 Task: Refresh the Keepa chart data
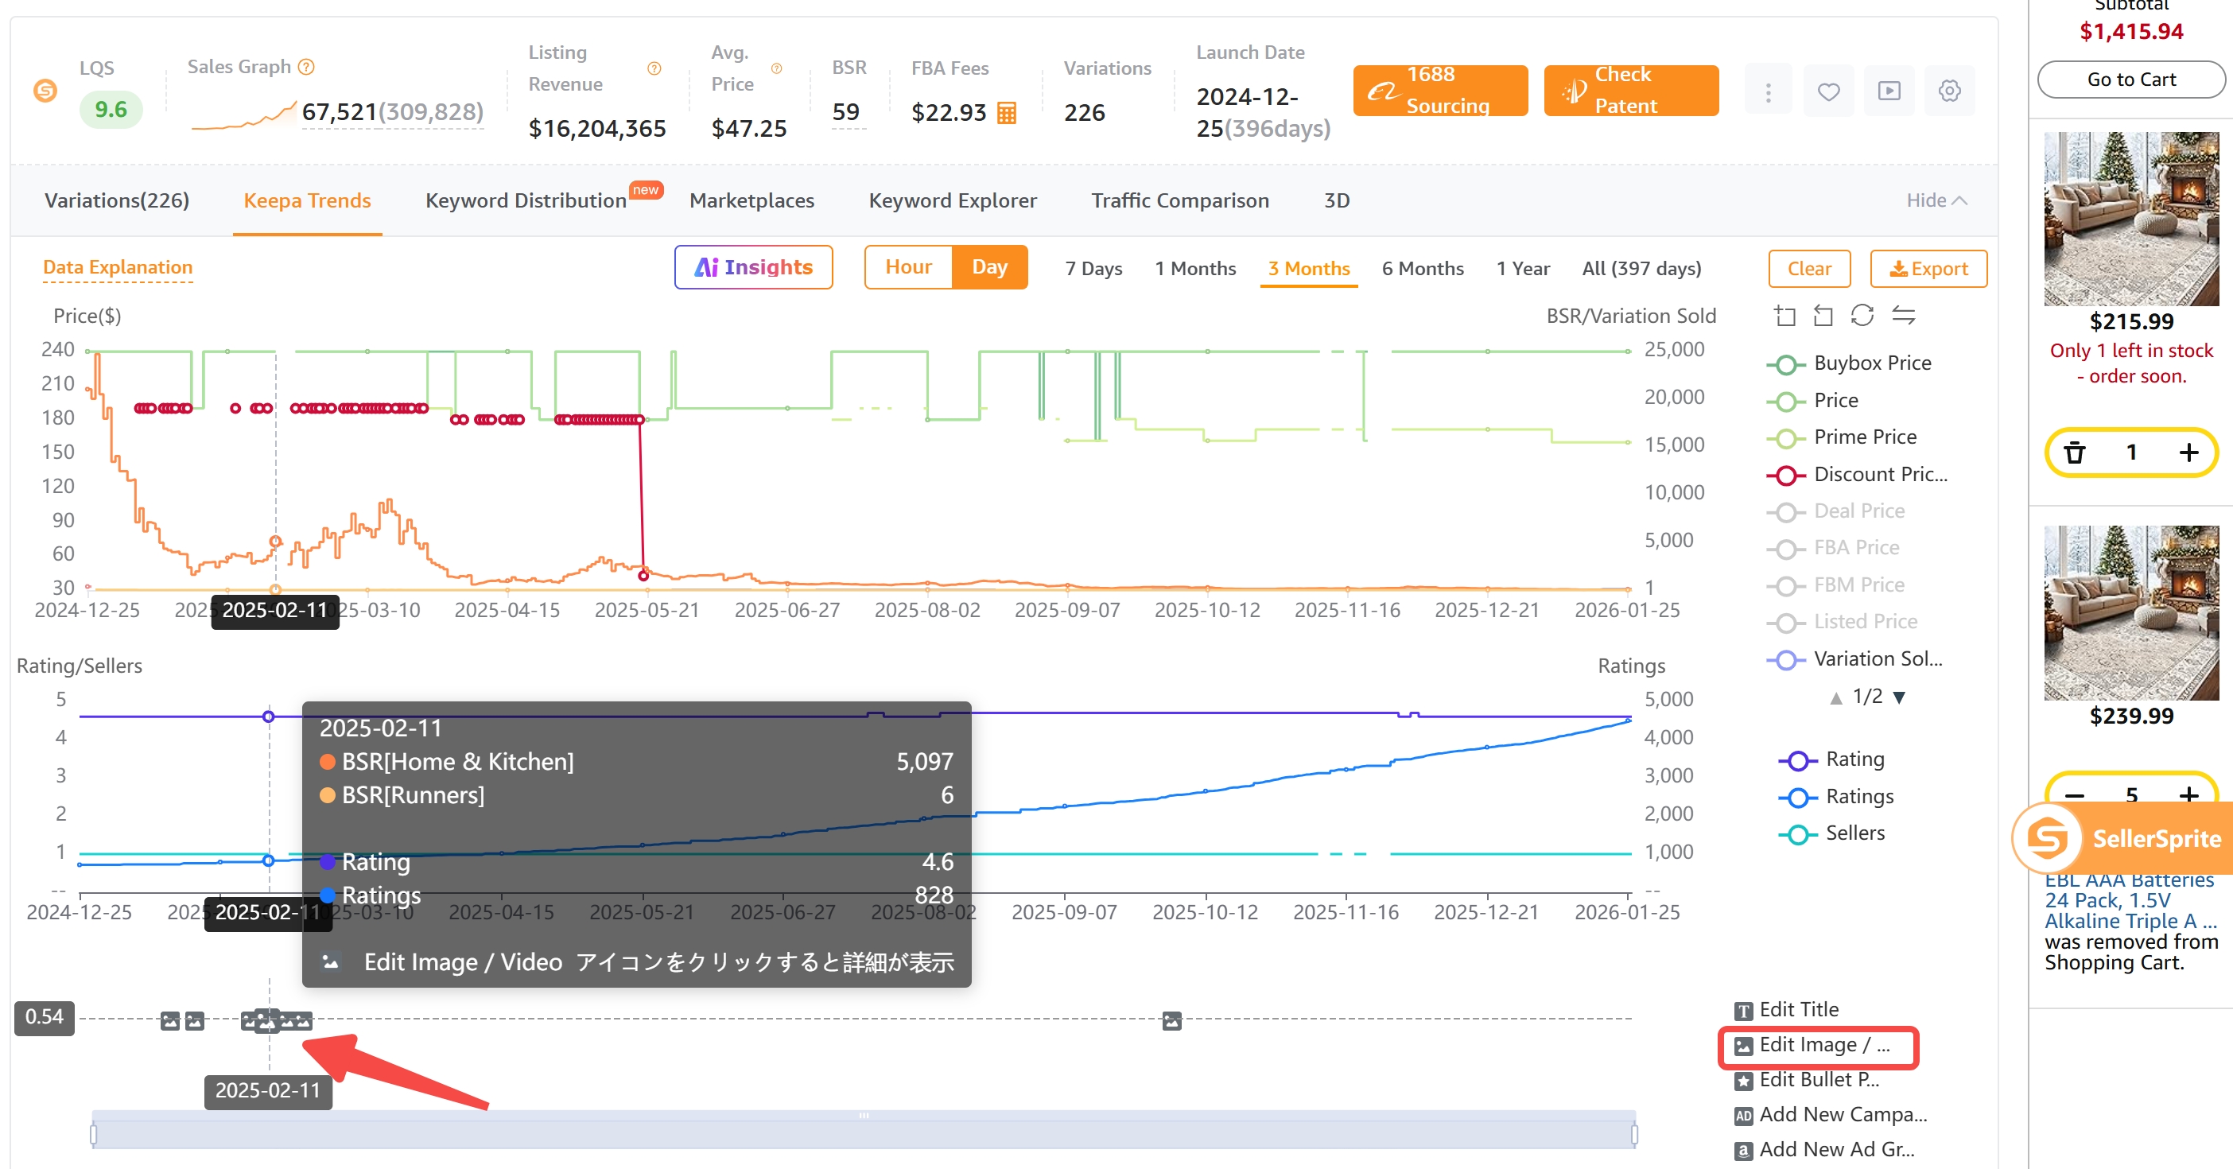(1864, 316)
